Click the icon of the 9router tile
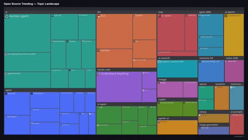This screenshot has height=140, width=248. 159,83
